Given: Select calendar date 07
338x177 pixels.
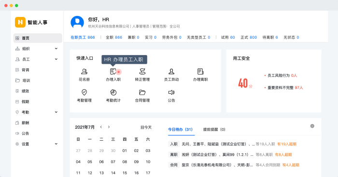Looking at the screenshot, I should 113,162.
